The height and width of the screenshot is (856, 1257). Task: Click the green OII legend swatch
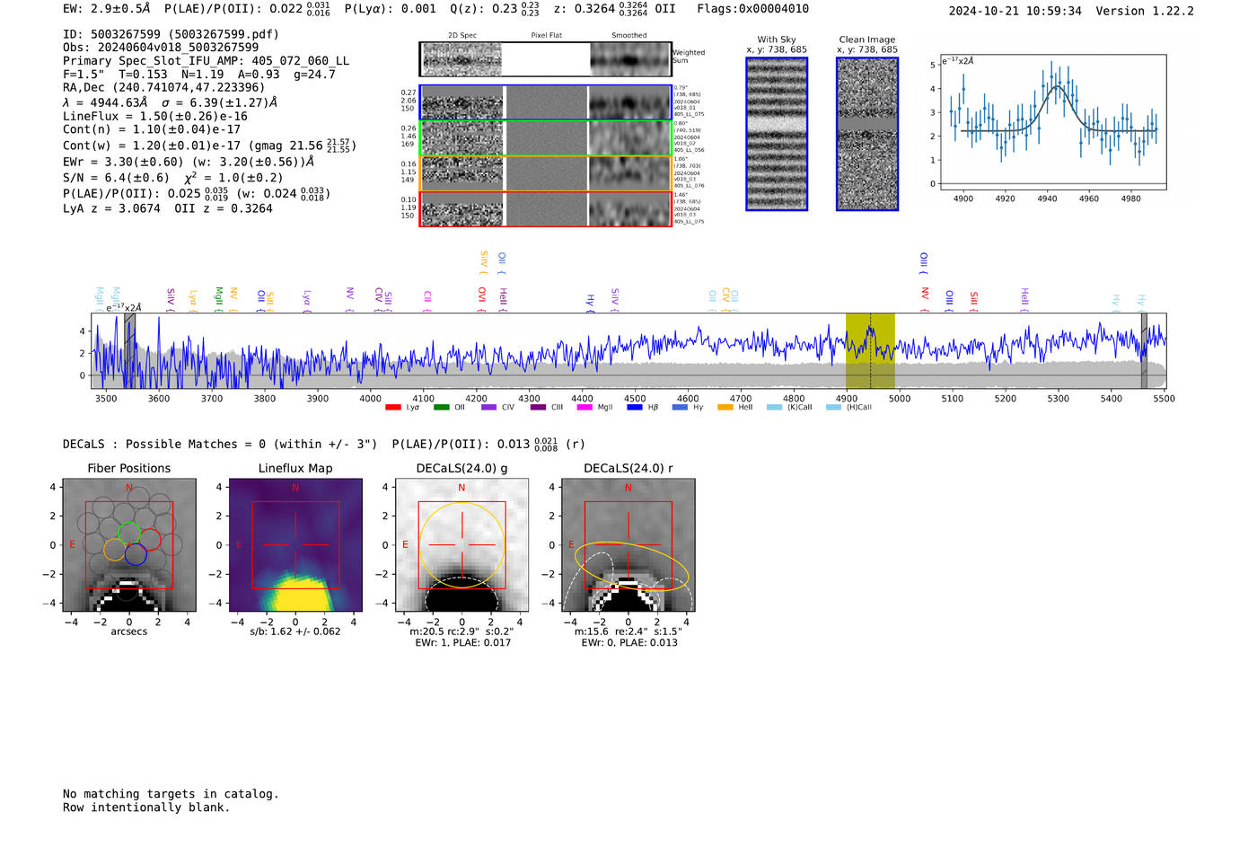441,408
